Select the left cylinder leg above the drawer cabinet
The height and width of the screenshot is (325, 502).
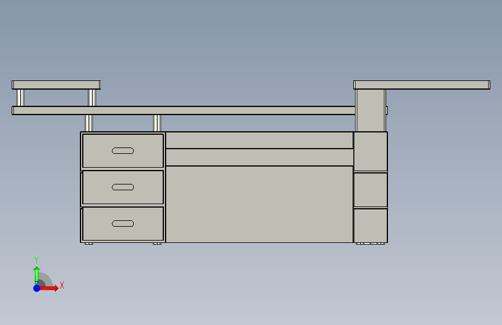[89, 123]
